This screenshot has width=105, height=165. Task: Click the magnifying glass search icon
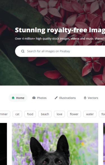tap(23, 51)
